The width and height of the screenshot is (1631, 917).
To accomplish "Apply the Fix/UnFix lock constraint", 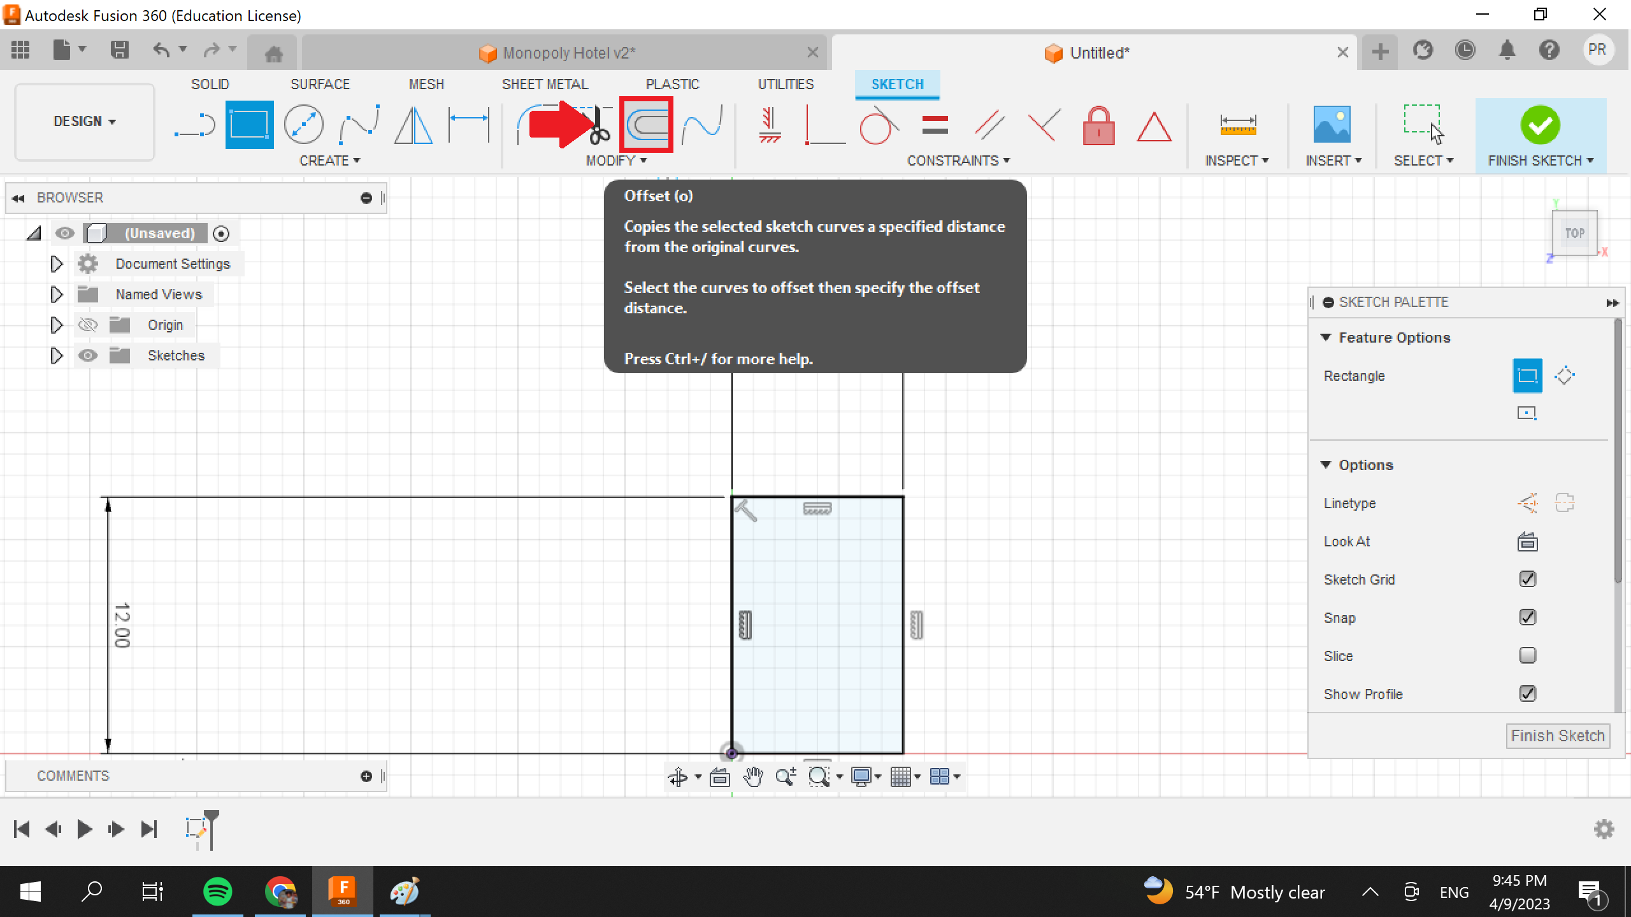I will click(x=1099, y=125).
